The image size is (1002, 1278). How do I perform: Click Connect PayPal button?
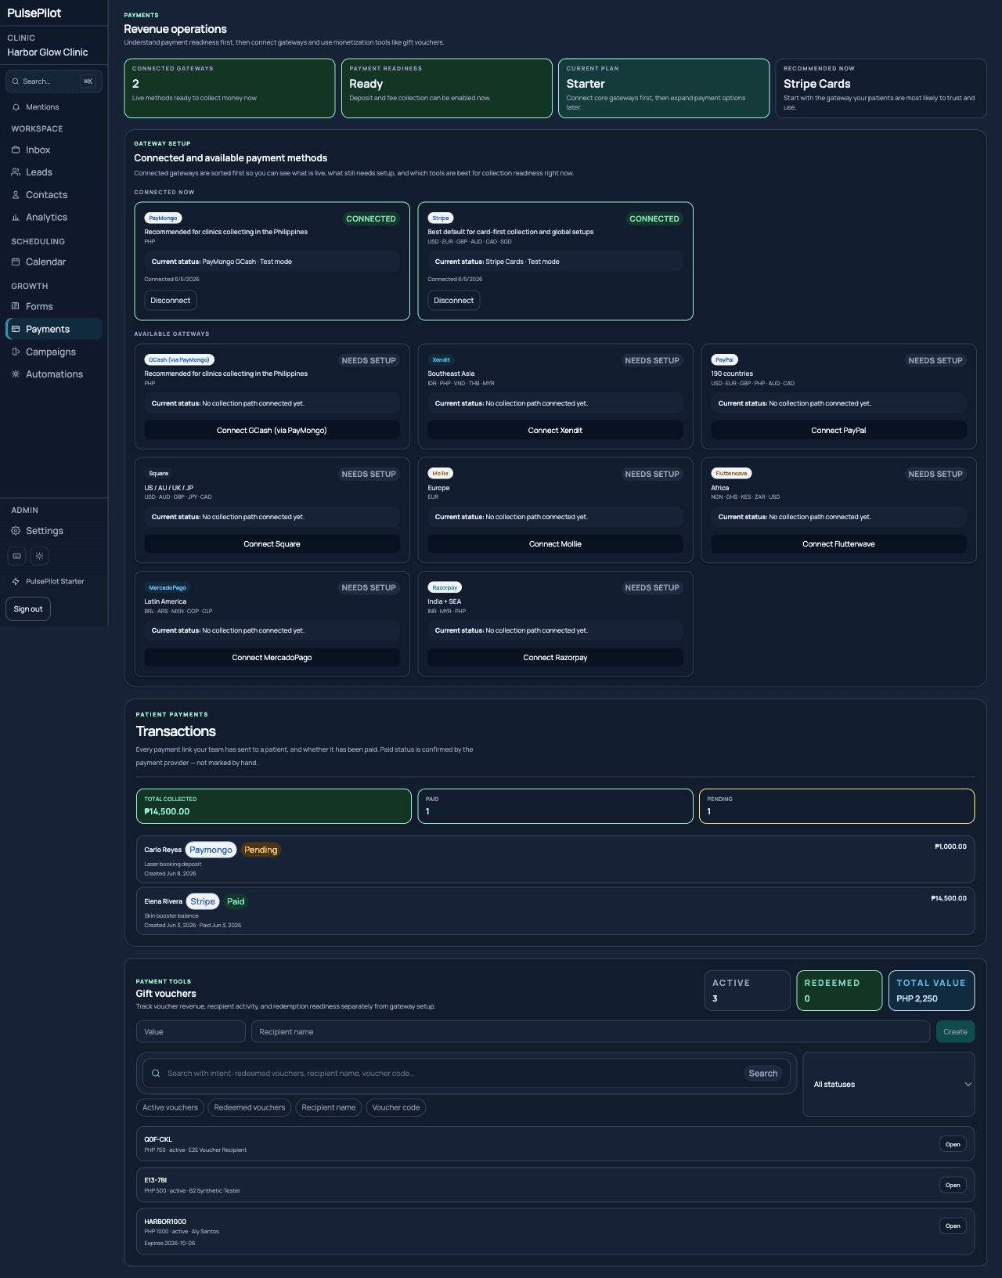[x=838, y=431]
